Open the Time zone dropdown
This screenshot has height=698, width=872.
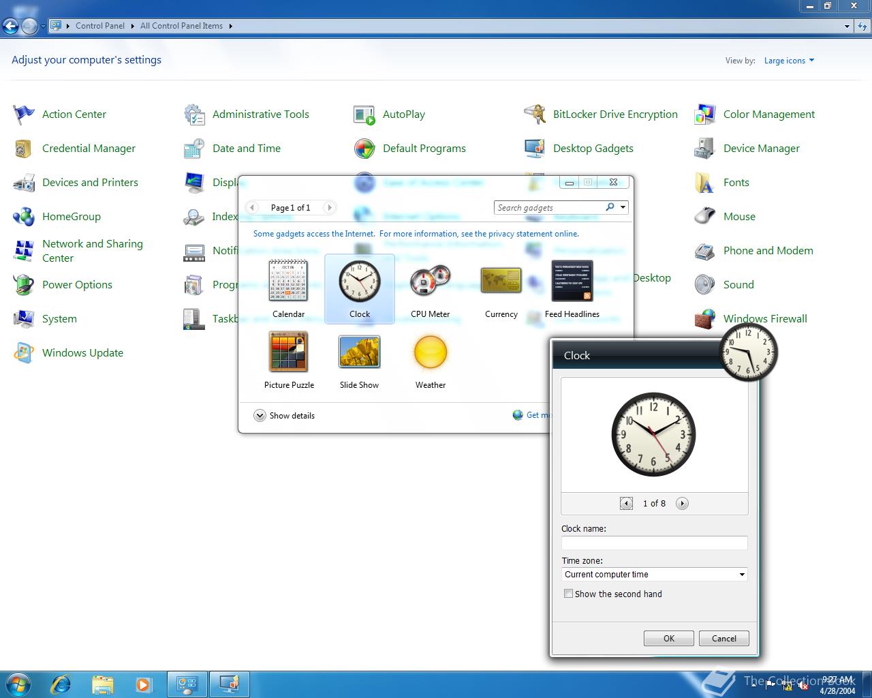[654, 575]
